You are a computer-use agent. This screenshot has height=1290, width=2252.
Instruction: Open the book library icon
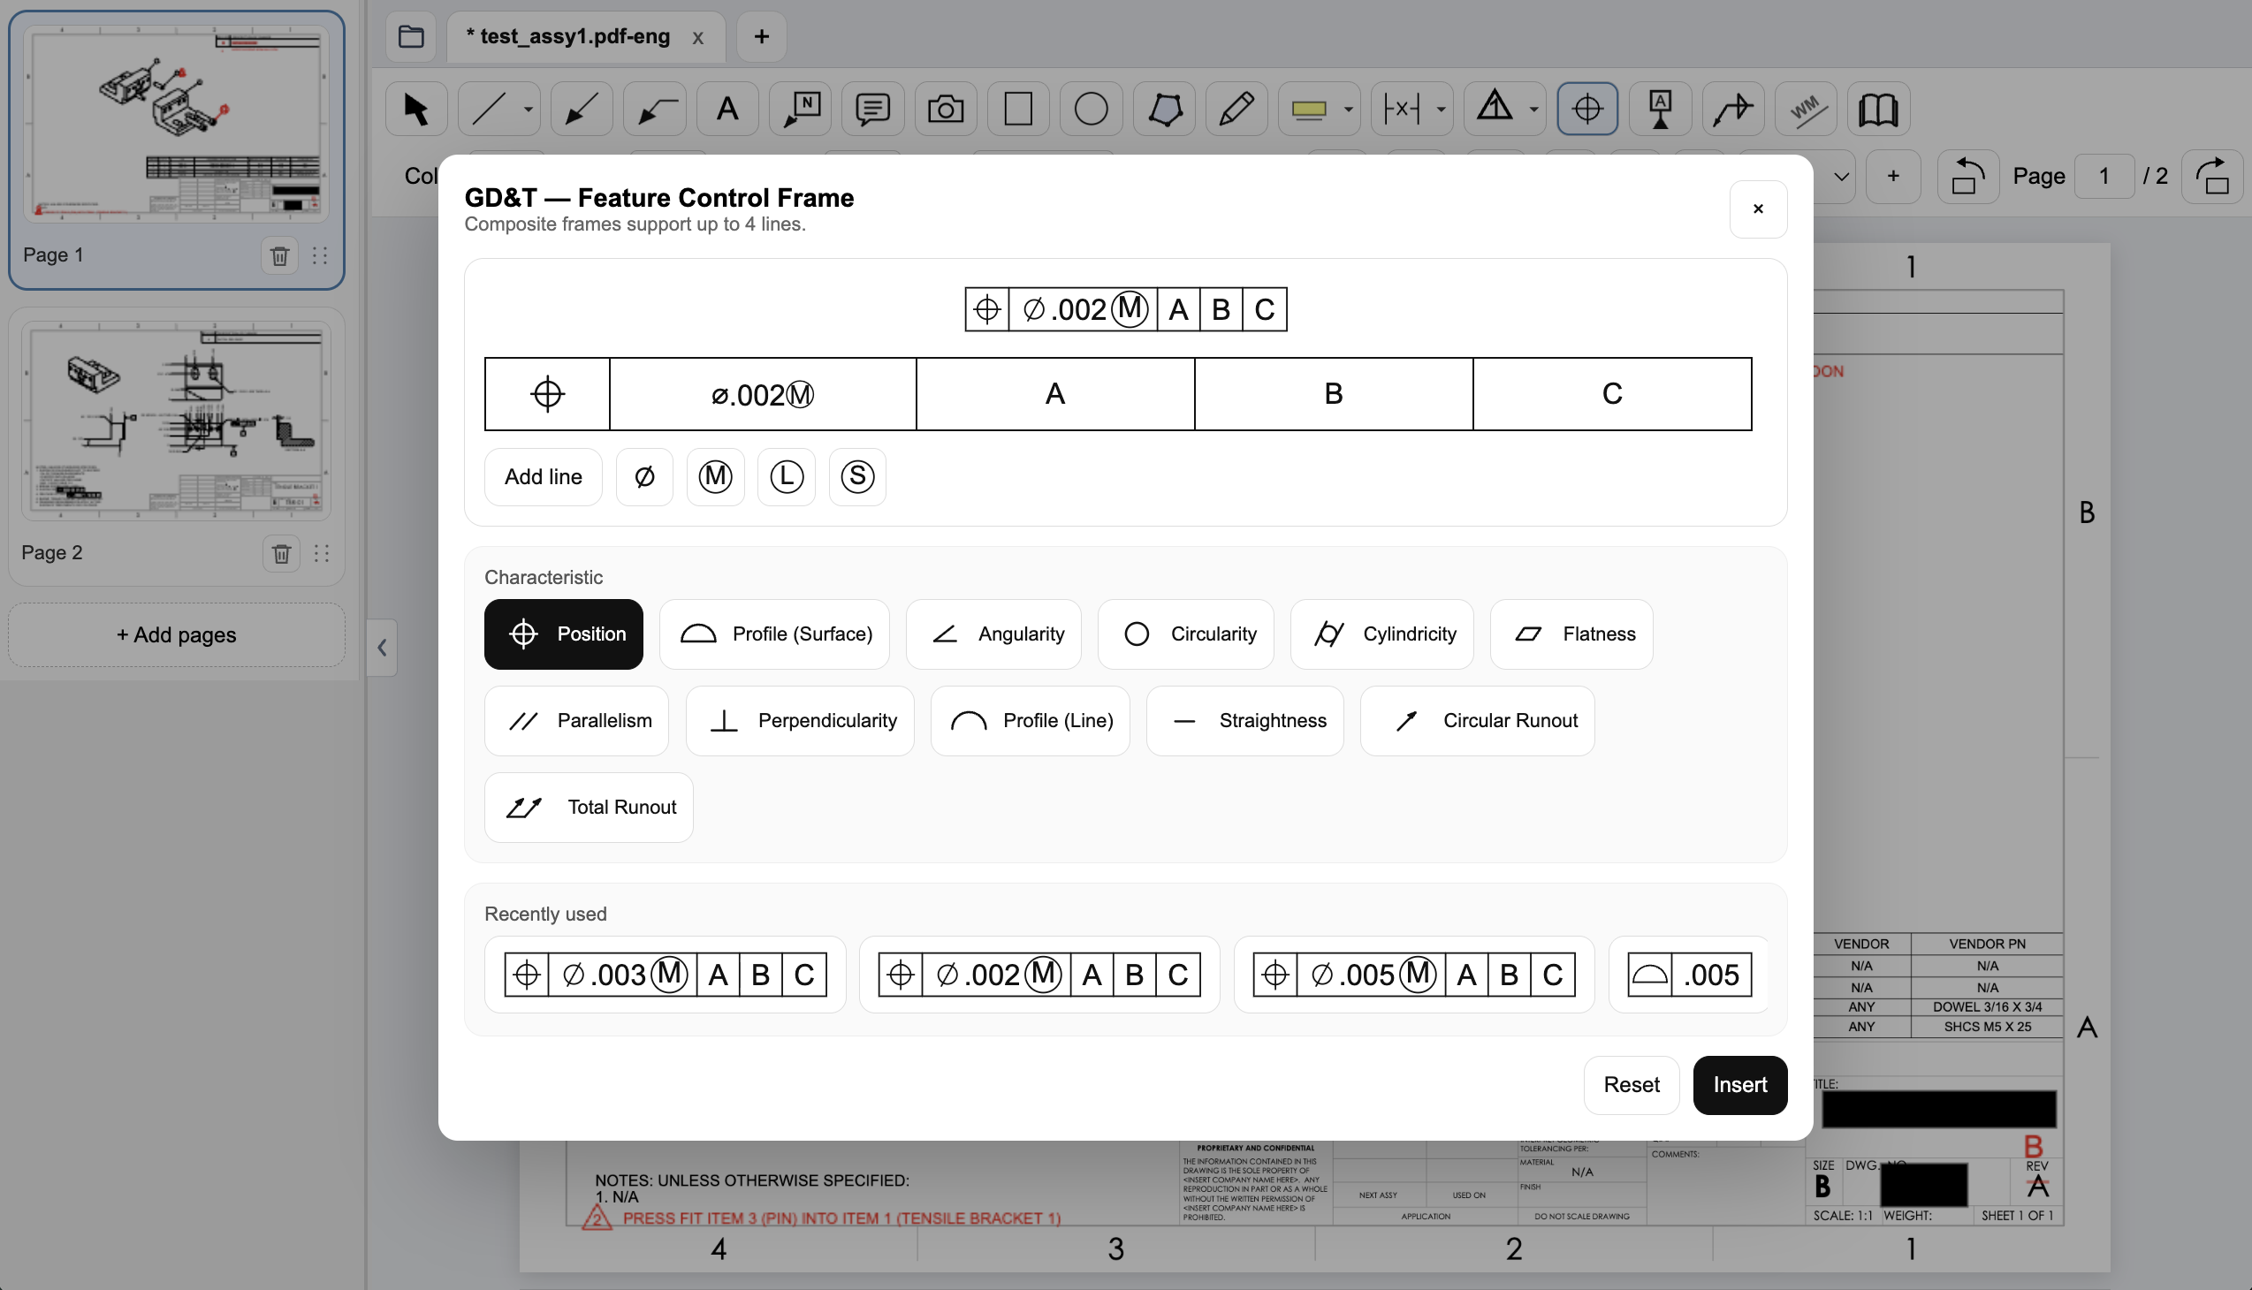tap(1877, 109)
